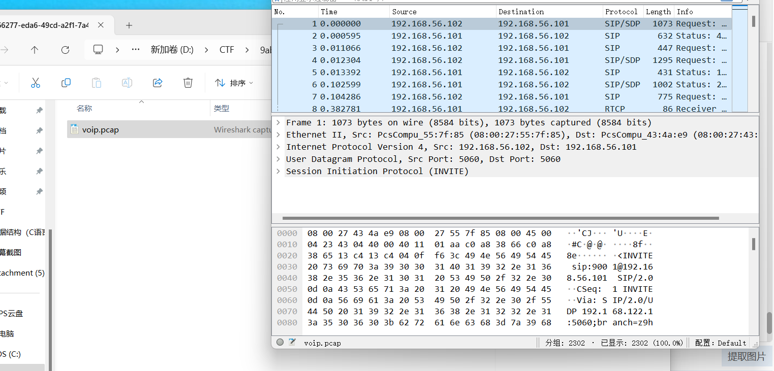Sort Wireshark packets by Info column

(x=703, y=12)
